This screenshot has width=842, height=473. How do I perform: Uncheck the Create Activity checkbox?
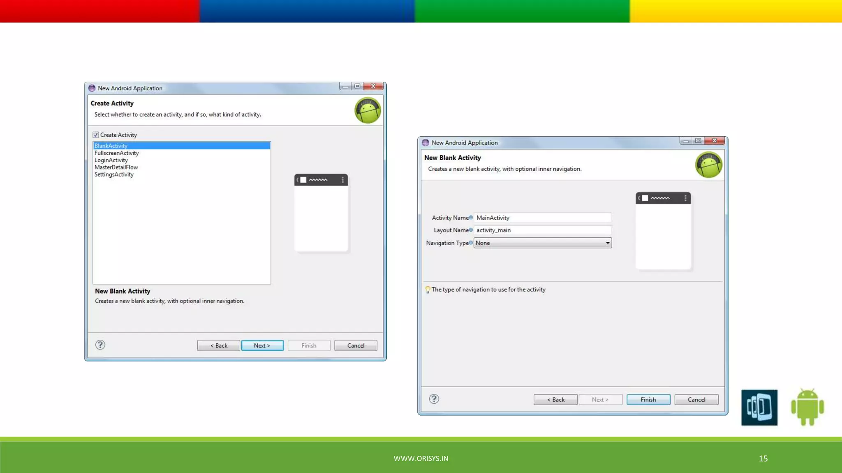click(x=96, y=135)
